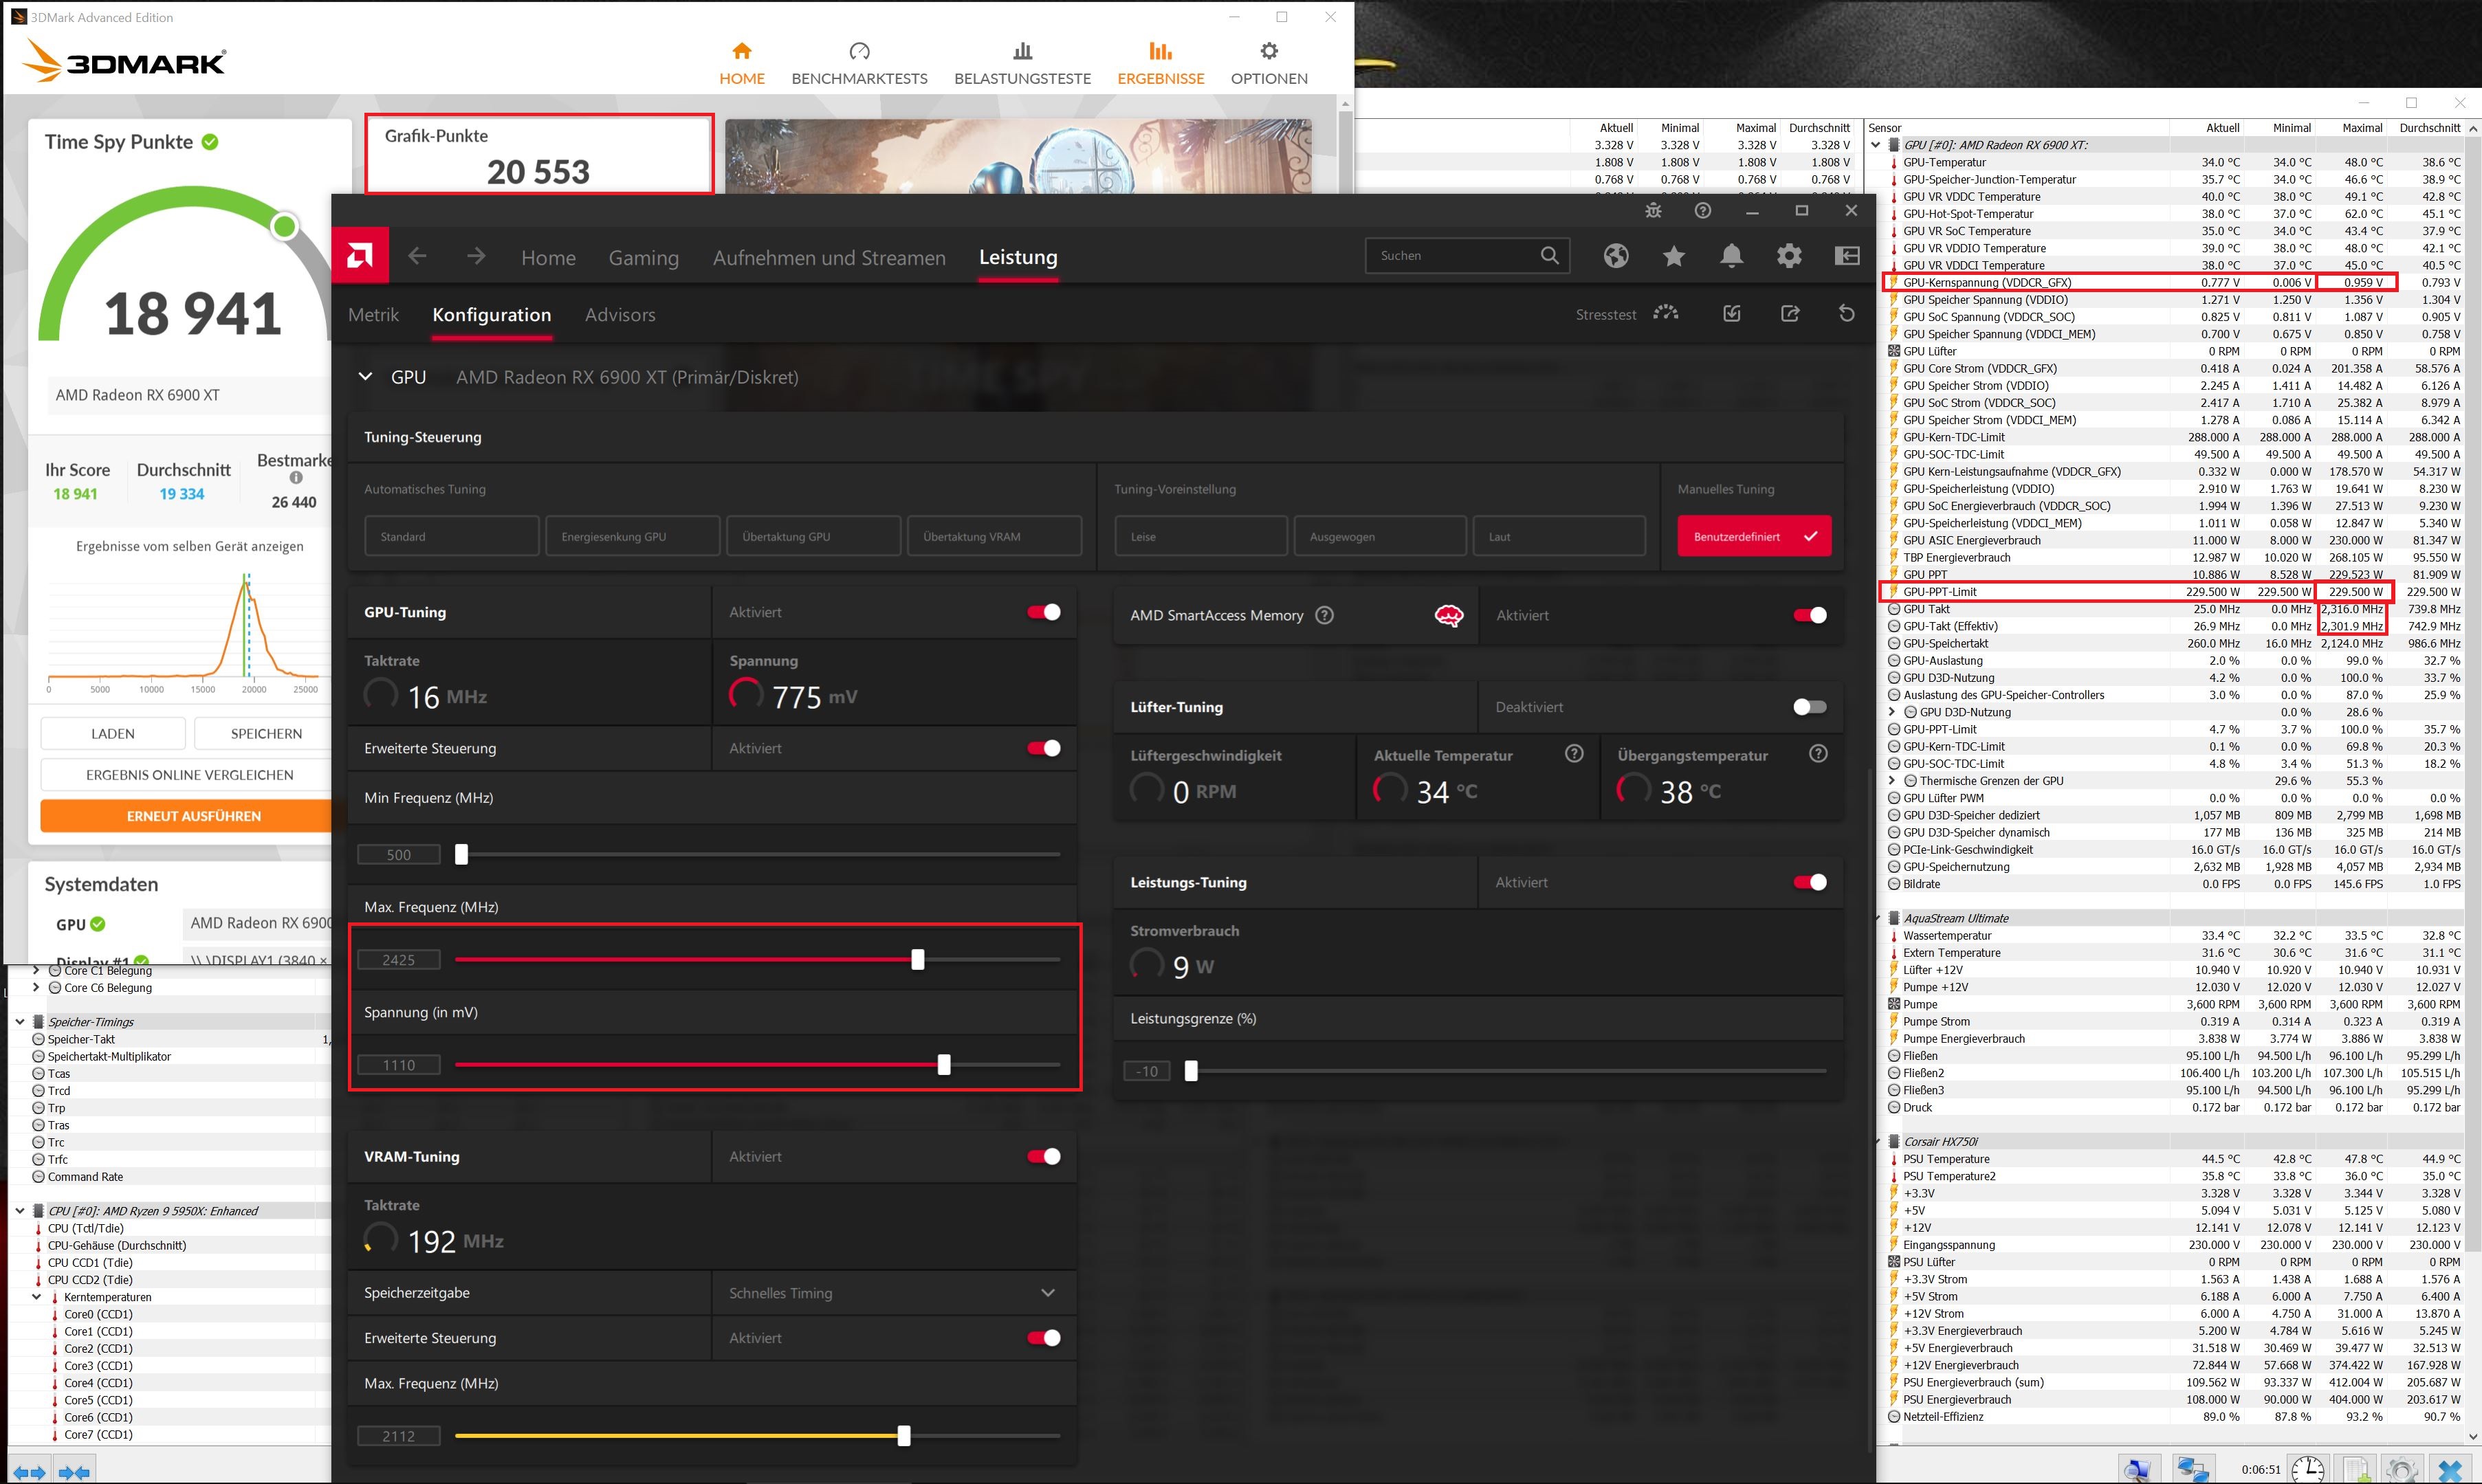Select the Übertaktung GPU preset button

point(813,536)
